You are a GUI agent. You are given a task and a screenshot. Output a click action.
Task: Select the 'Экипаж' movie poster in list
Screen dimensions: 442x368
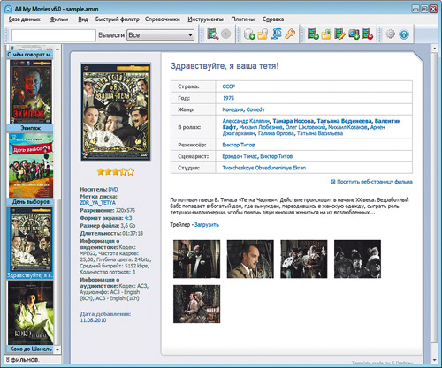pos(31,92)
